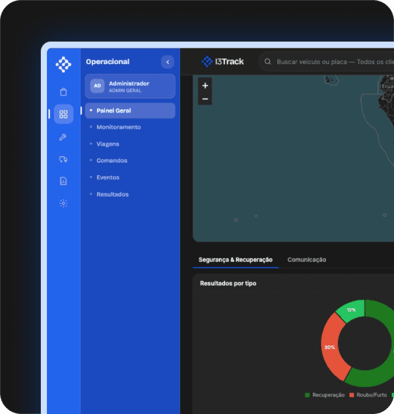Zoom out on the map
This screenshot has width=394, height=414.
[205, 99]
